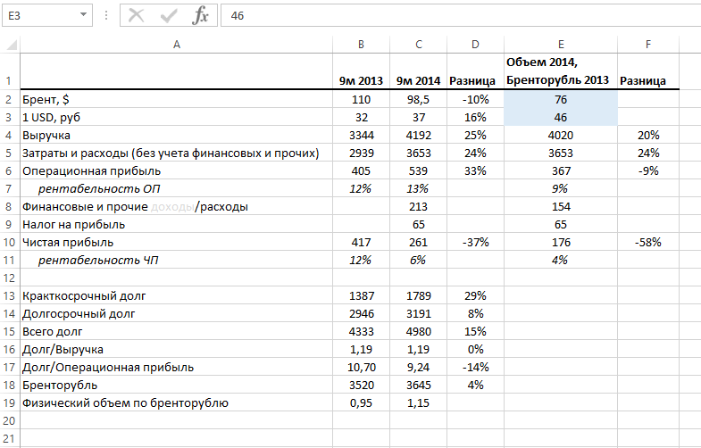The height and width of the screenshot is (448, 701).
Task: Select cell E2 with value 76
Action: (561, 99)
